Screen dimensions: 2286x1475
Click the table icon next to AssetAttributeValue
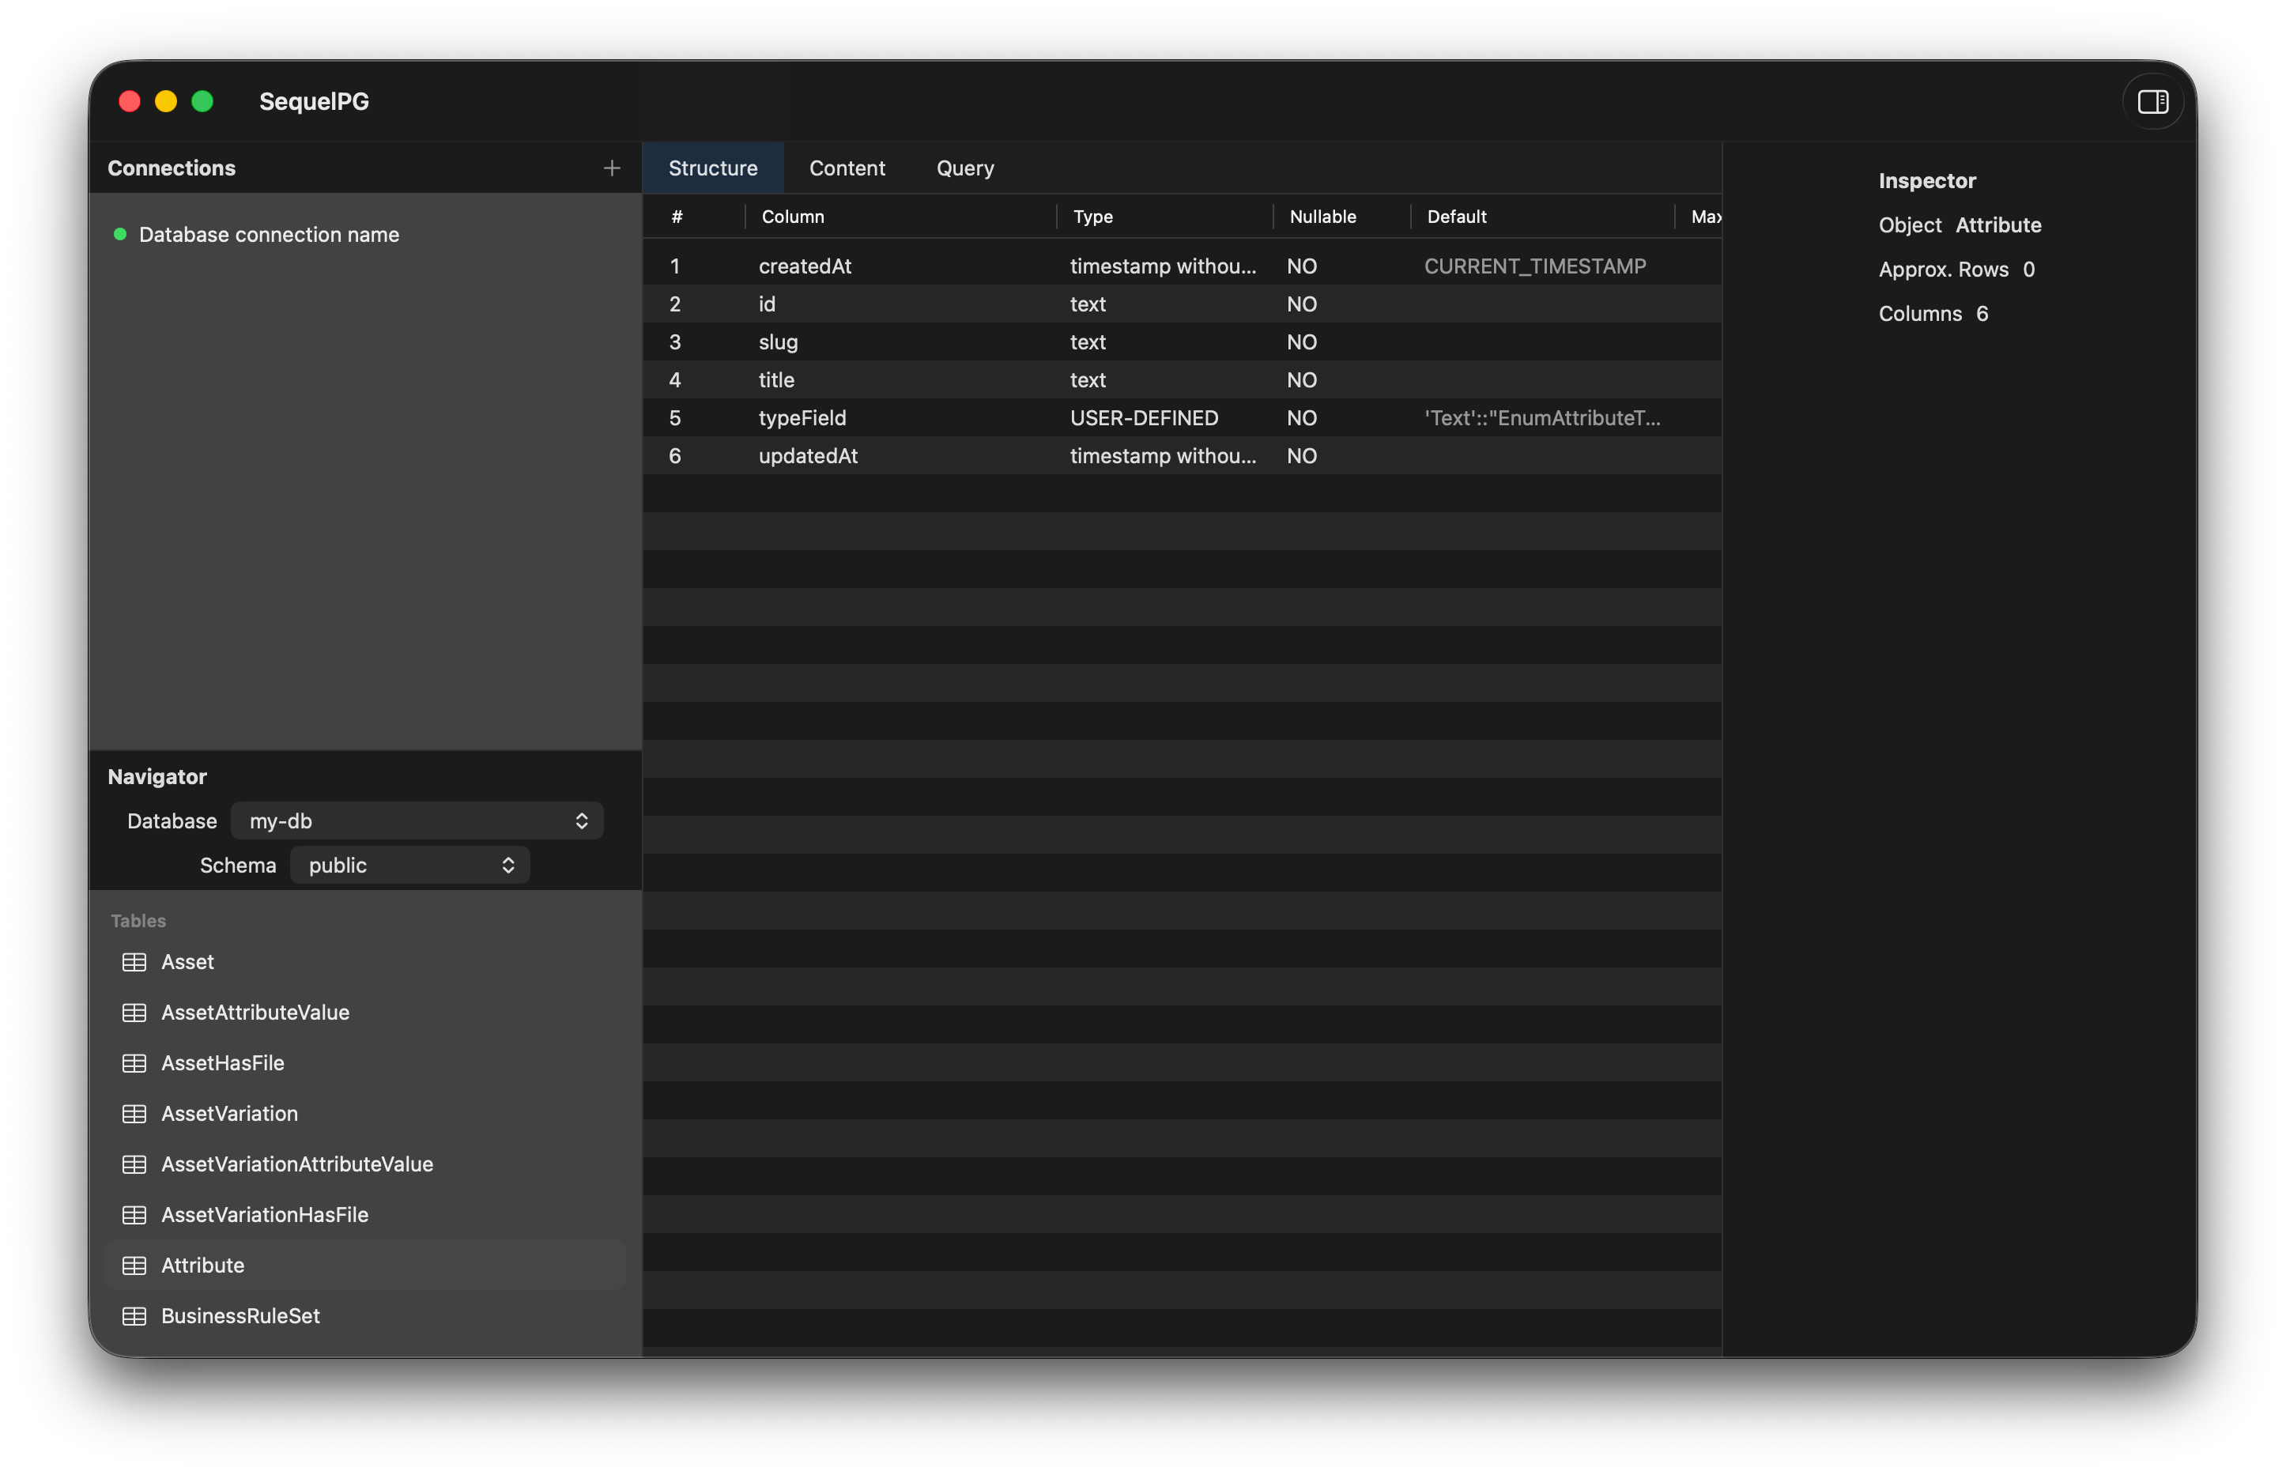tap(135, 1013)
